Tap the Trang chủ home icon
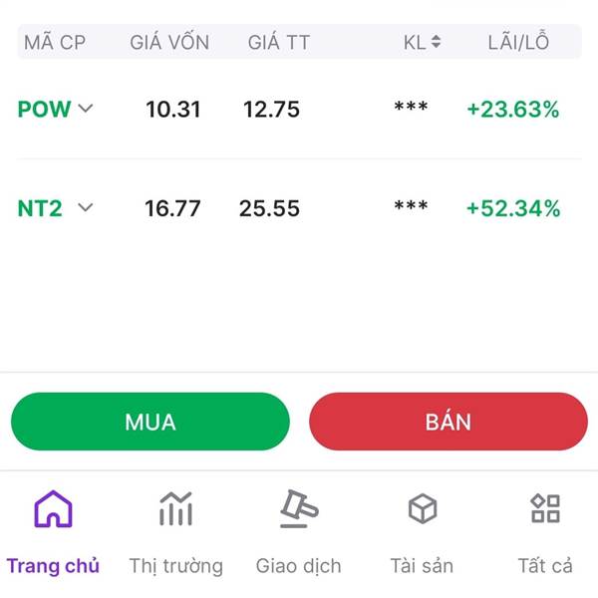Image resolution: width=598 pixels, height=598 pixels. 53,509
